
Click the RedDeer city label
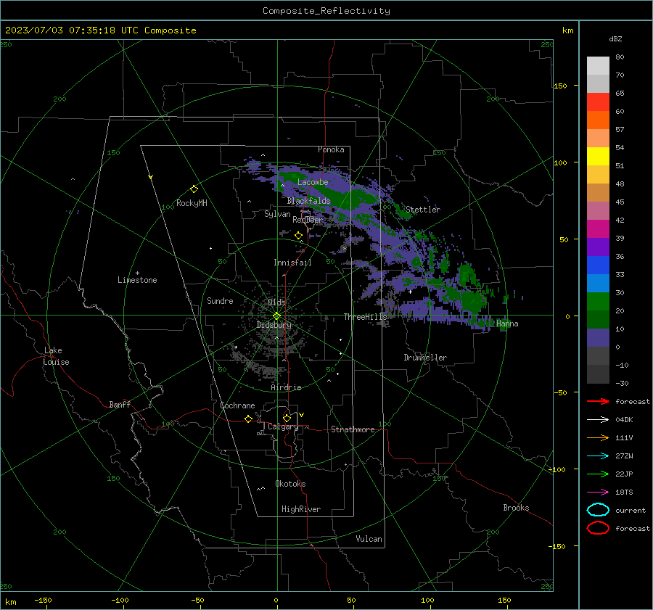pos(308,220)
